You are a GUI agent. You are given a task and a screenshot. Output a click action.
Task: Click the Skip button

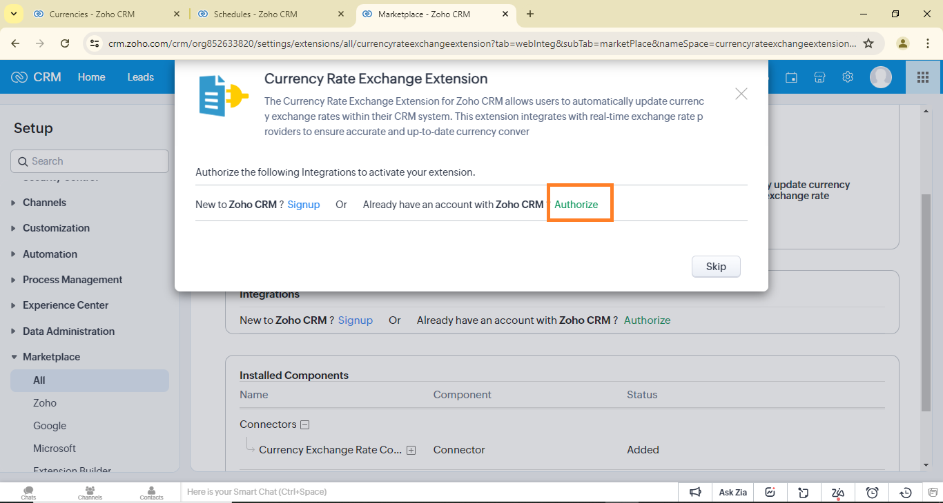716,267
